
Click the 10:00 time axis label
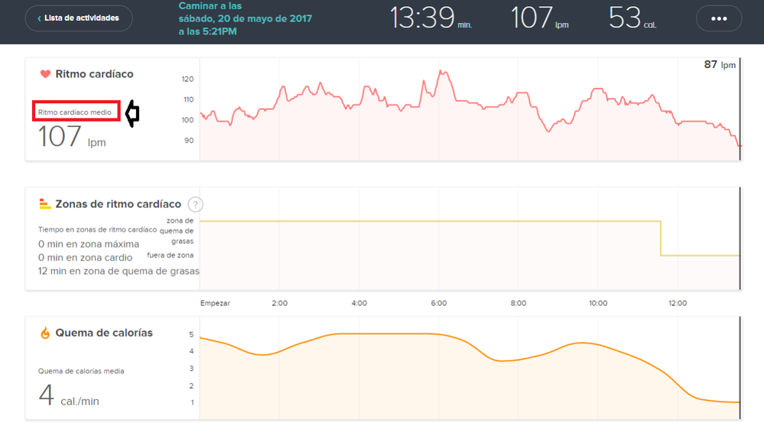598,303
